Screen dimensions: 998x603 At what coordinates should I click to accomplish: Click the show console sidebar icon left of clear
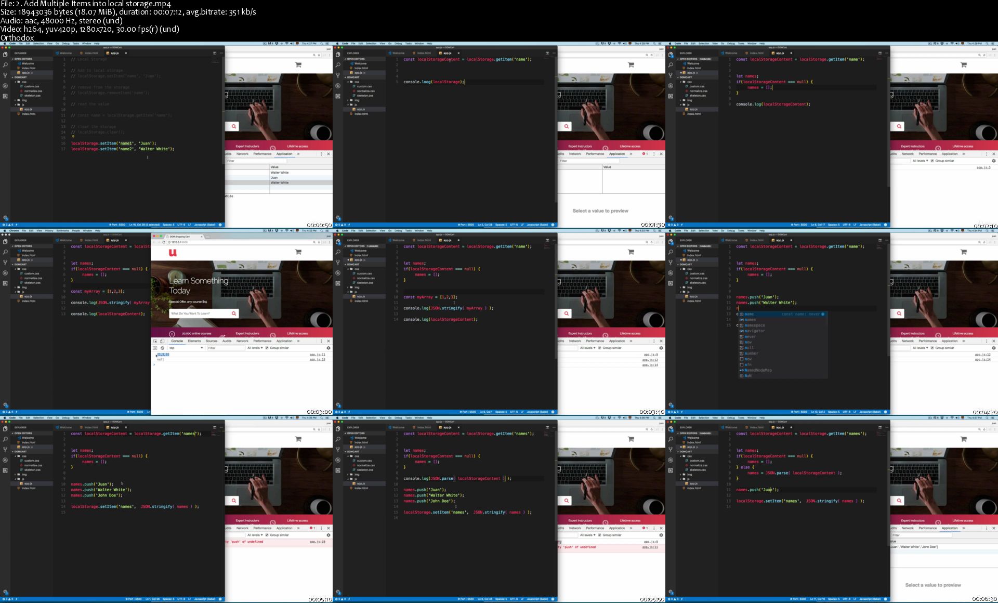click(155, 348)
